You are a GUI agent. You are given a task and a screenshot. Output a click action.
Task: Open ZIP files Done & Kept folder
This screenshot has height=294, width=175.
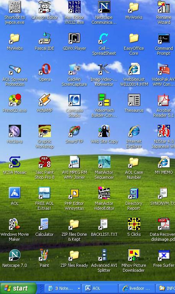(x=74, y=224)
